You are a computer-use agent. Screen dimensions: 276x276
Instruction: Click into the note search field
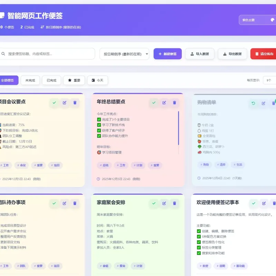coord(47,54)
